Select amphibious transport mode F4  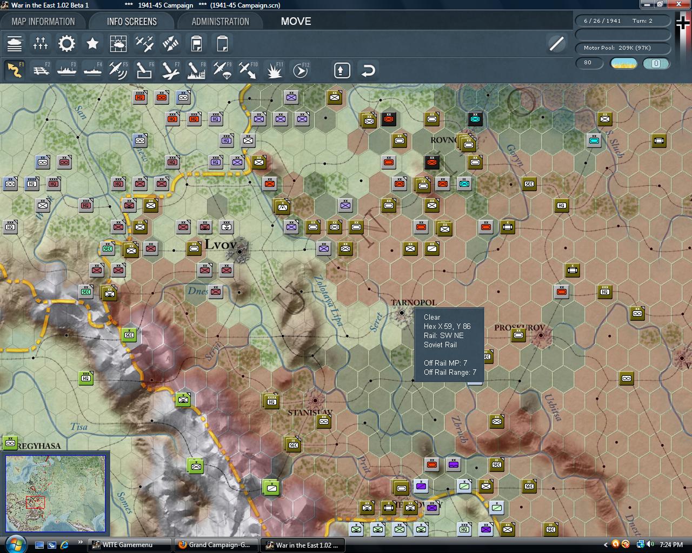pyautogui.click(x=92, y=70)
